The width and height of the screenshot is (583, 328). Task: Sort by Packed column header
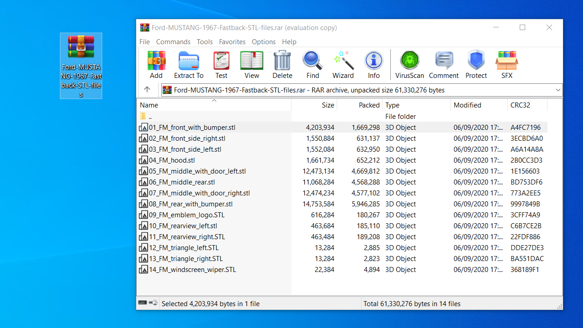coord(360,105)
